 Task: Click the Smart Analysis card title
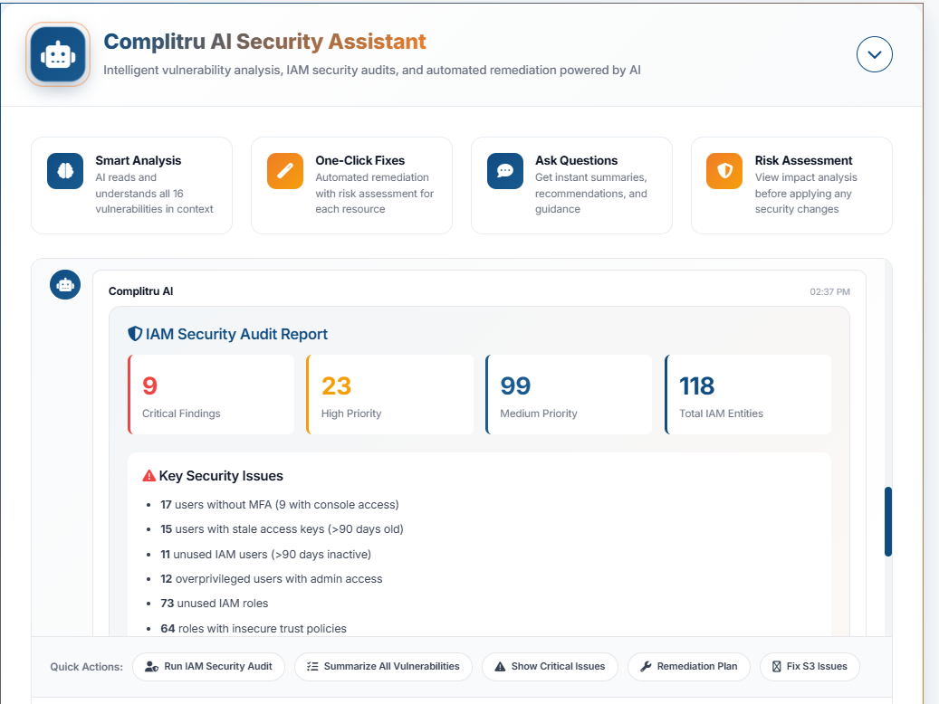139,160
